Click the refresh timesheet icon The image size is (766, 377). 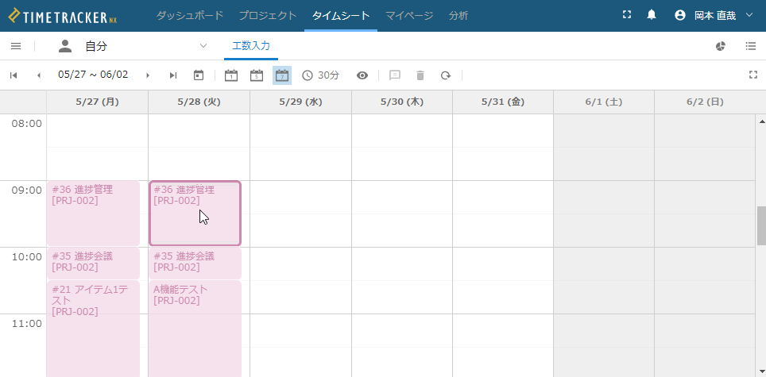(x=446, y=75)
